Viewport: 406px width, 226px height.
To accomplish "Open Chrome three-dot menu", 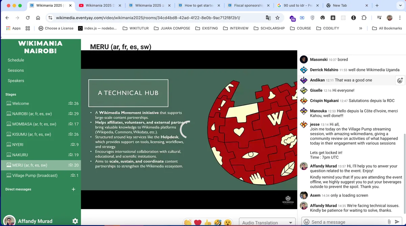I will pos(400,18).
